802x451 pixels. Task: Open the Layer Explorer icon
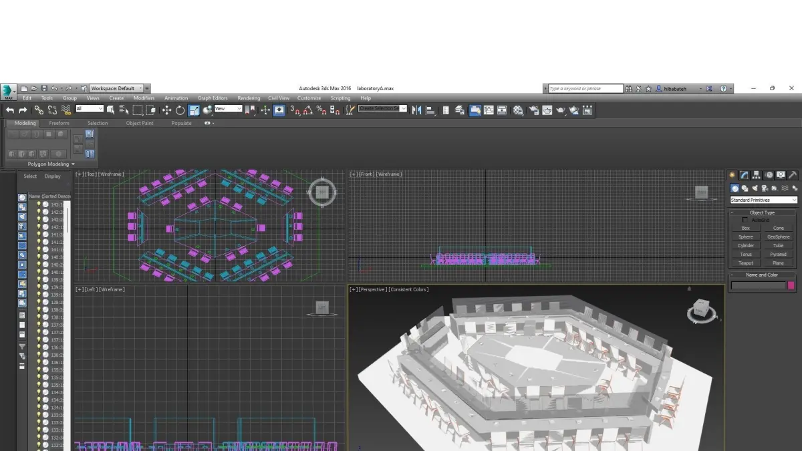click(459, 110)
